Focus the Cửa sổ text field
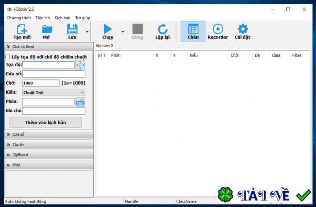Screen dimensions: 316x207 coord(54,74)
